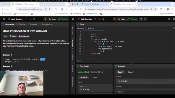
Task: Open Bookmarks star link in right browser
Action: [x=76, y=14]
